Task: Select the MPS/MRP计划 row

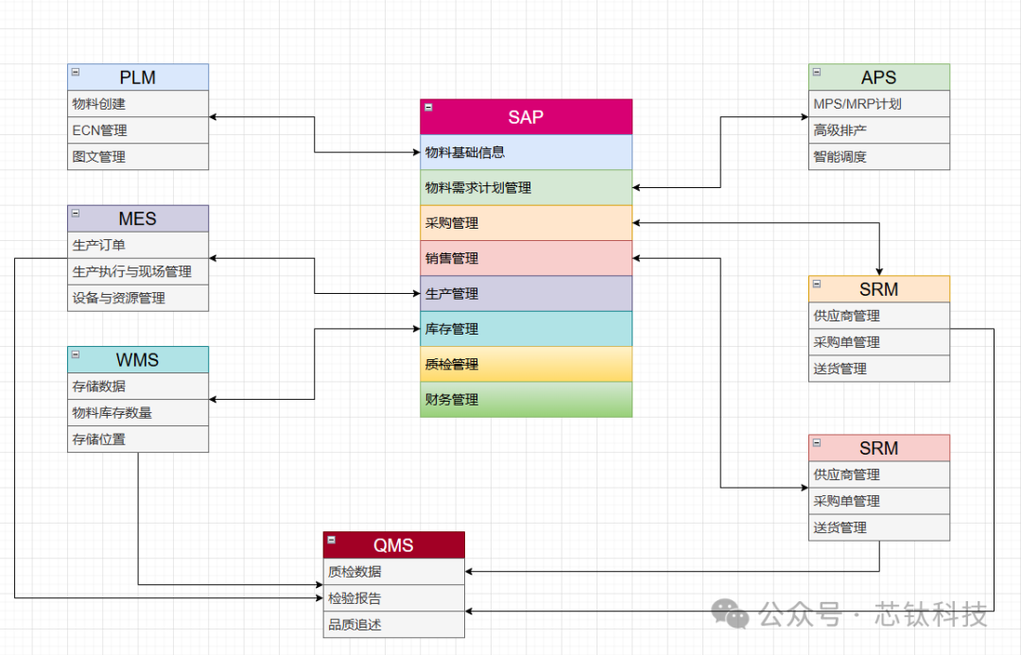Action: pos(879,104)
